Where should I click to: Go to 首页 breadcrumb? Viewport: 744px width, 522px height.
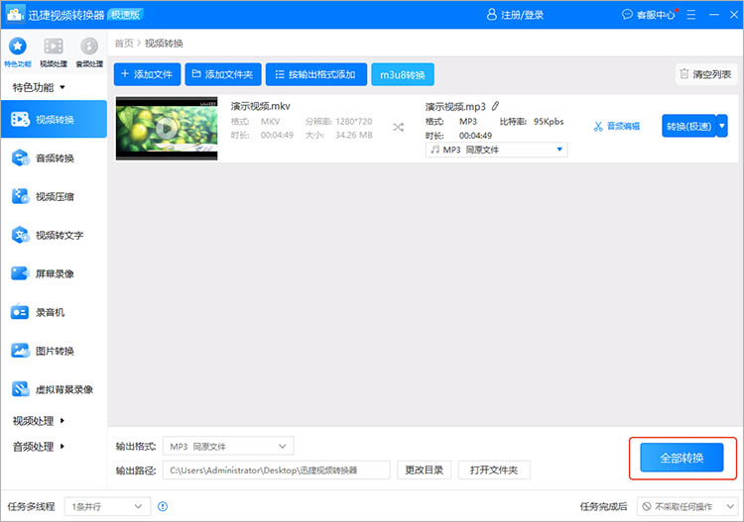point(124,44)
